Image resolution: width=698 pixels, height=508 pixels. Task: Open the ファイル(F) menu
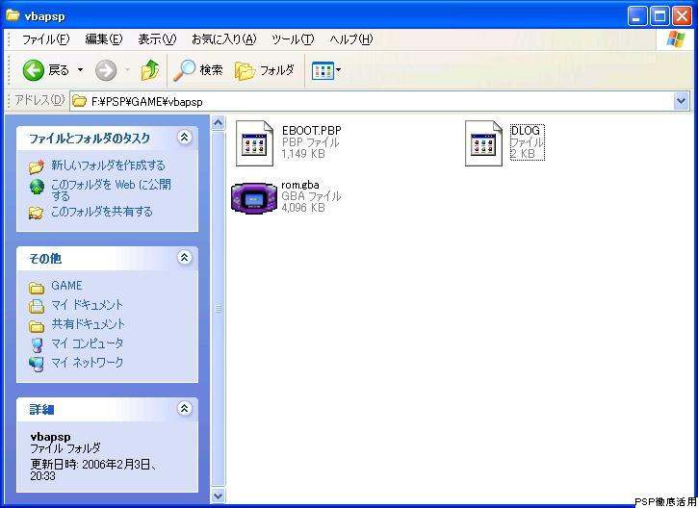[x=46, y=39]
